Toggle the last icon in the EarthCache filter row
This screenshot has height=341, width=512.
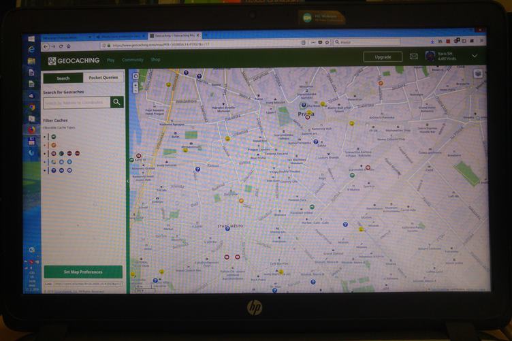(x=69, y=162)
